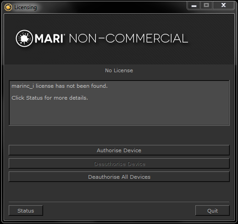This screenshot has height=224, width=238.
Task: Select the "marinc_i license has not been found." line
Action: pyautogui.click(x=60, y=86)
